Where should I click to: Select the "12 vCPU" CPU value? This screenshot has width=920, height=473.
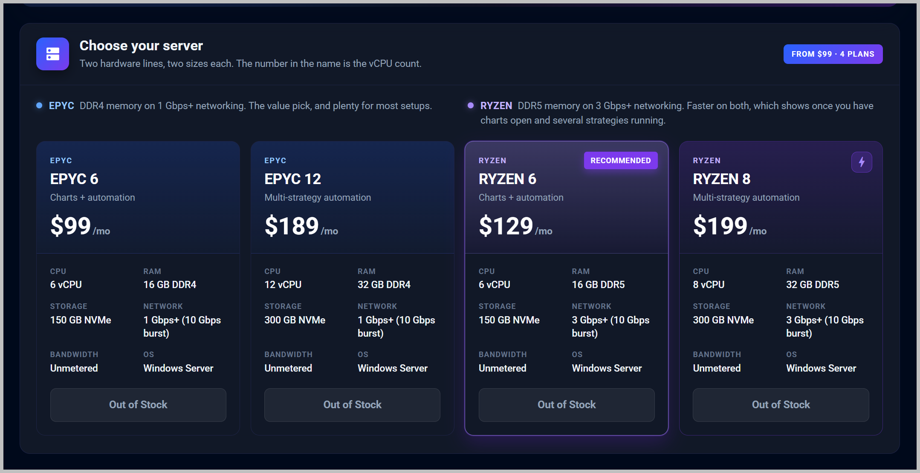point(283,285)
